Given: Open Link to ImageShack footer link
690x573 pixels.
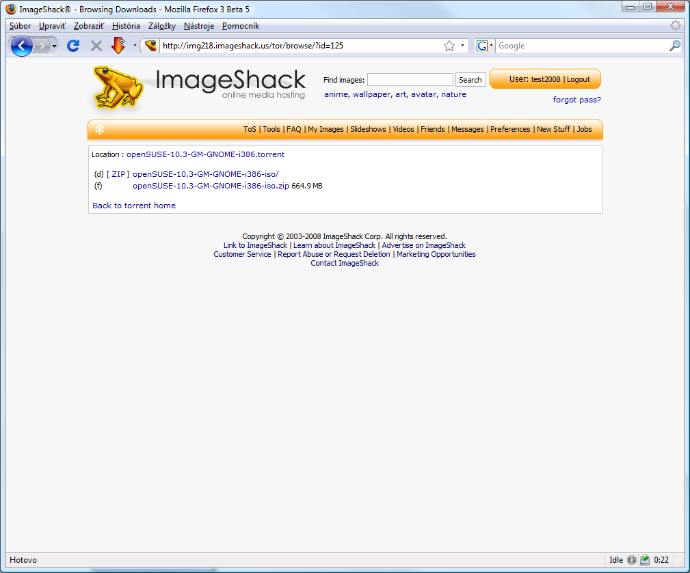Looking at the screenshot, I should click(255, 245).
